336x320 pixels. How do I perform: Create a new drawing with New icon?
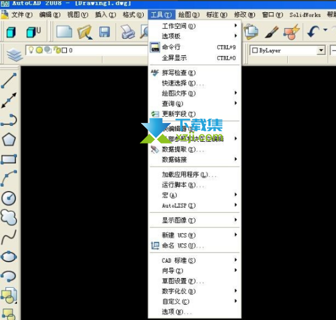coord(64,32)
